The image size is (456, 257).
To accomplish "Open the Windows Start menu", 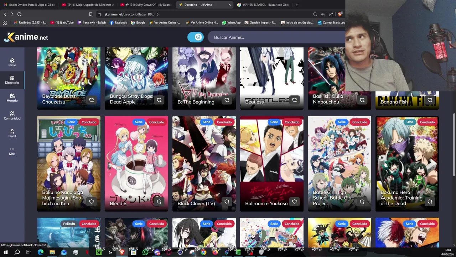I will pyautogui.click(x=5, y=252).
